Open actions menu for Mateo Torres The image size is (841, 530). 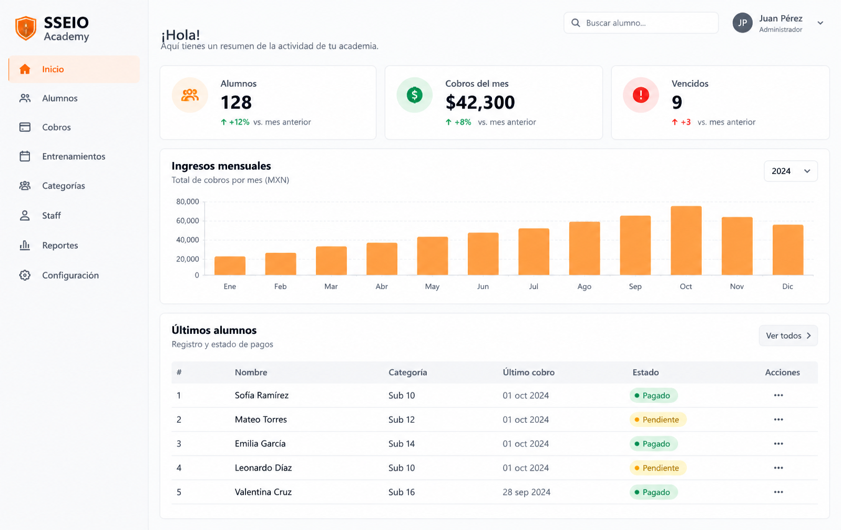click(778, 420)
